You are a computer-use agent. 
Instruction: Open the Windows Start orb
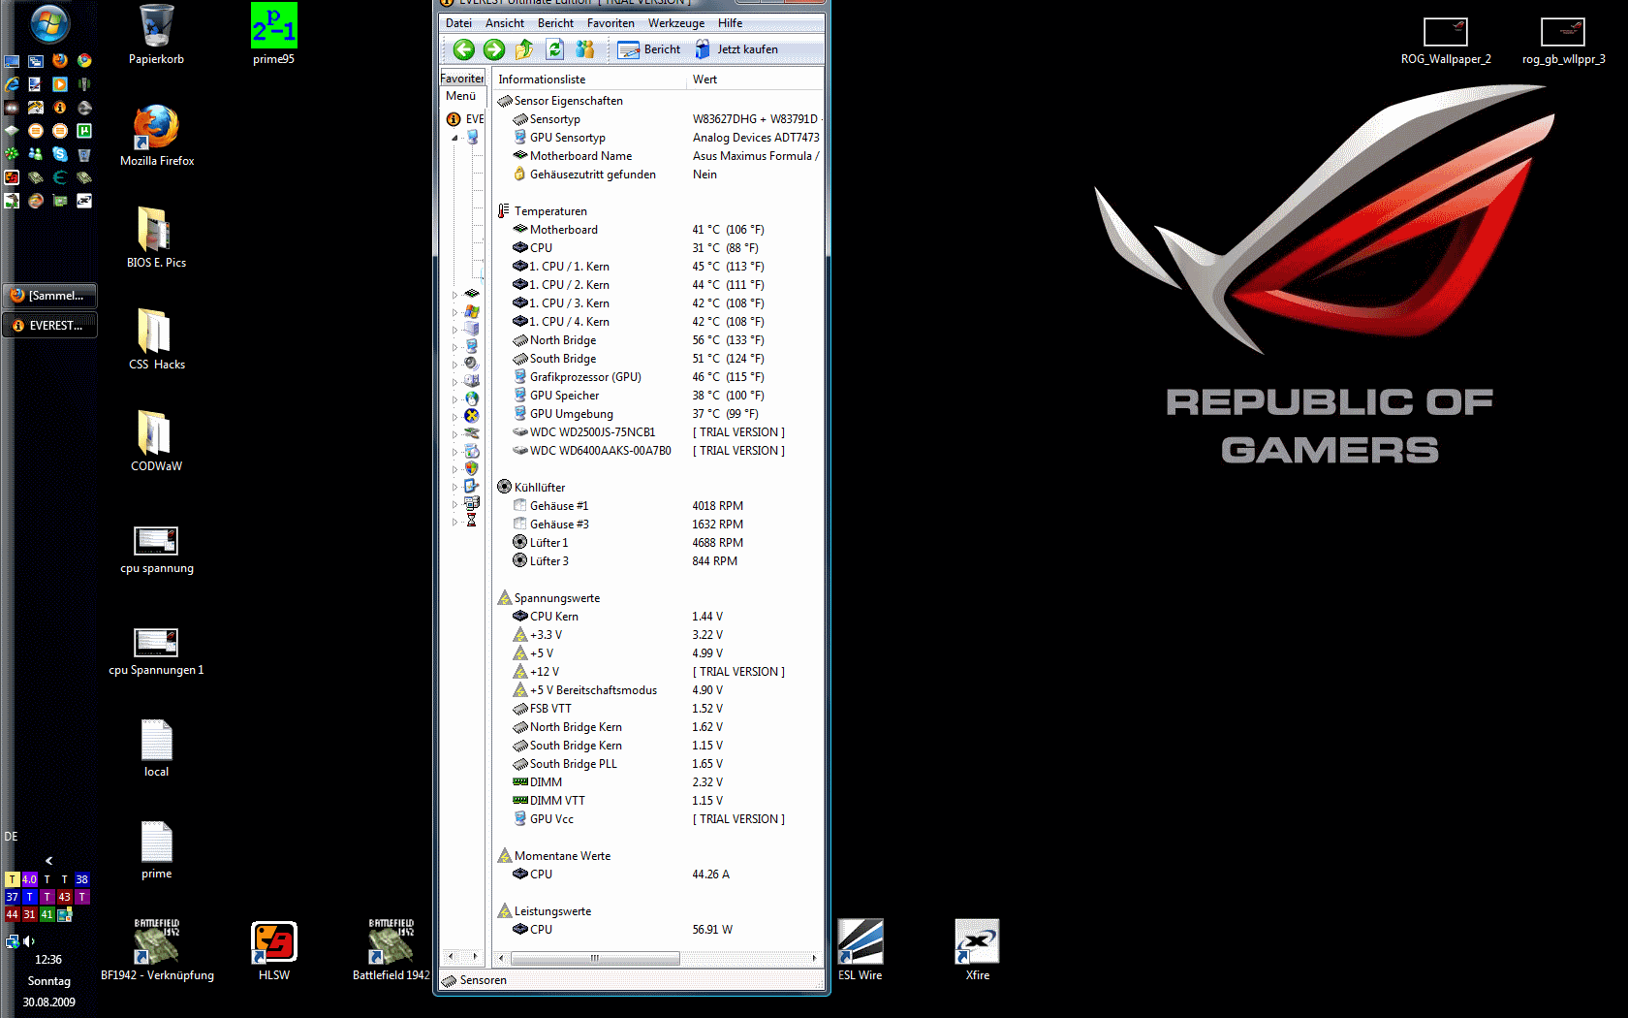[x=48, y=23]
